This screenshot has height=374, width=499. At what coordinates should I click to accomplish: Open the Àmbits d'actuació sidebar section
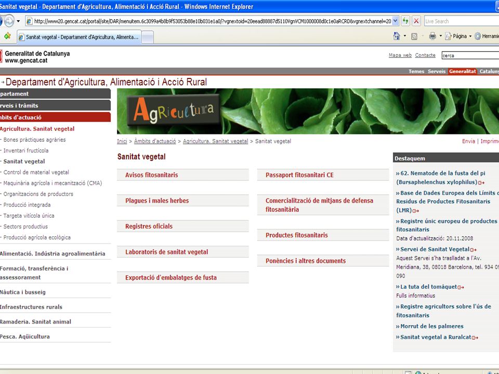(55, 117)
